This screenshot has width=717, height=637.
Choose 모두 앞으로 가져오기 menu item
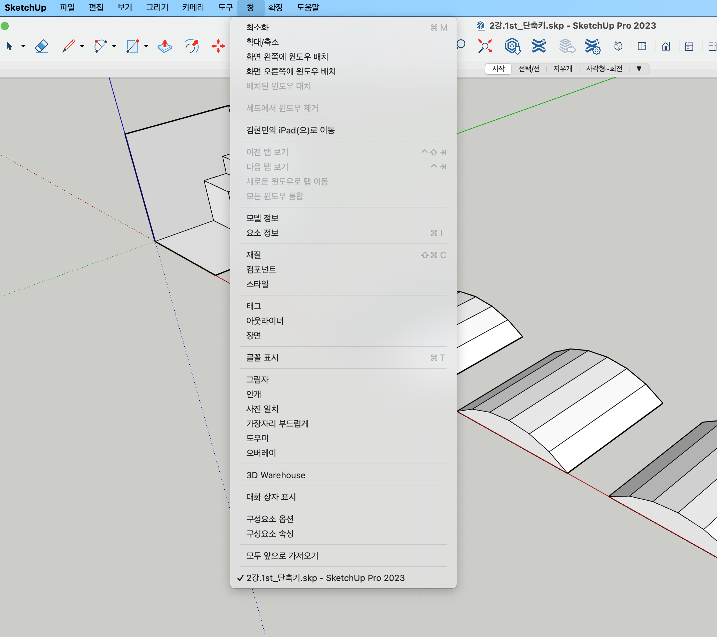point(343,556)
